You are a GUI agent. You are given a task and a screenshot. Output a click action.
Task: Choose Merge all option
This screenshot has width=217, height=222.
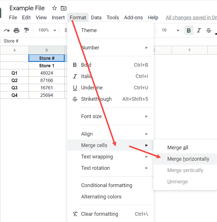[x=178, y=148]
